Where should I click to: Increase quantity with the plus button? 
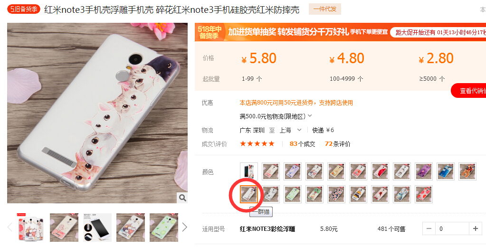click(475, 229)
